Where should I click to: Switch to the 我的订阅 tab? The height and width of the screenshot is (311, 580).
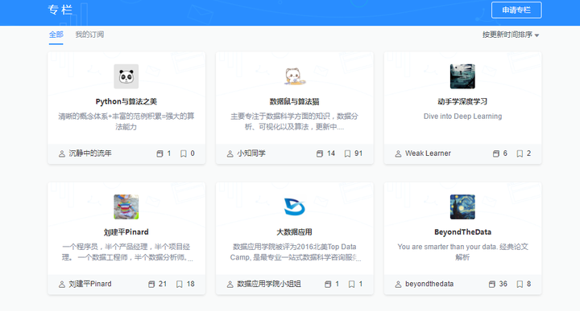click(x=89, y=35)
